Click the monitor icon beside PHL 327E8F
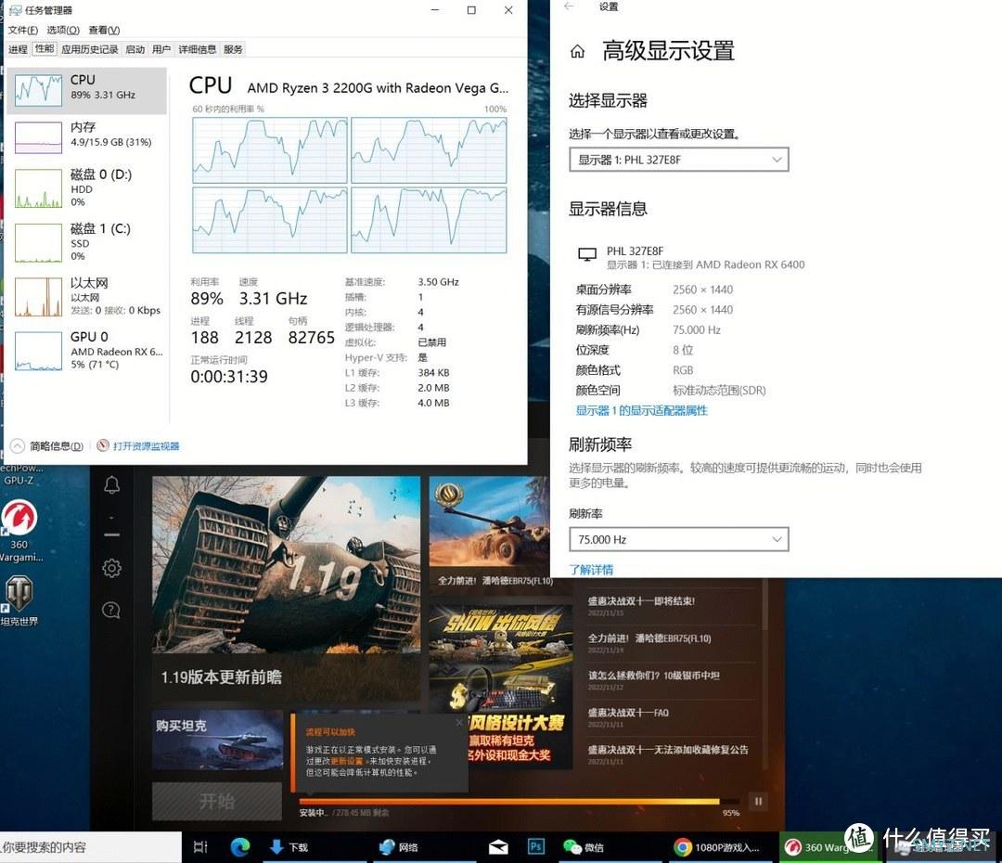 [587, 254]
